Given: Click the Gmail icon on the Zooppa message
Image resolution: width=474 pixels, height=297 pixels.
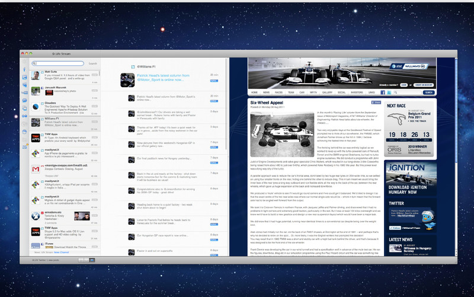Looking at the screenshot, I should pos(36,169).
